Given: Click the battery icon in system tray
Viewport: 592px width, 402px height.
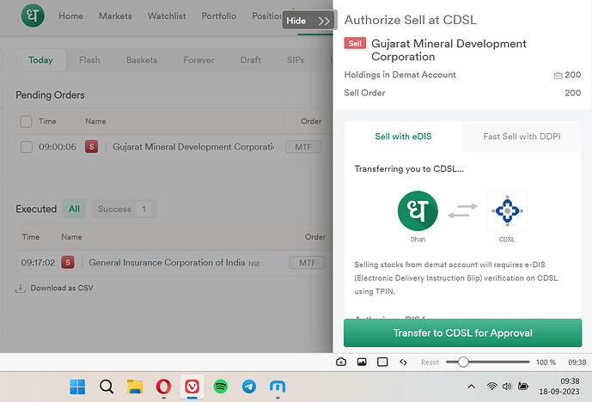Looking at the screenshot, I should tap(523, 387).
